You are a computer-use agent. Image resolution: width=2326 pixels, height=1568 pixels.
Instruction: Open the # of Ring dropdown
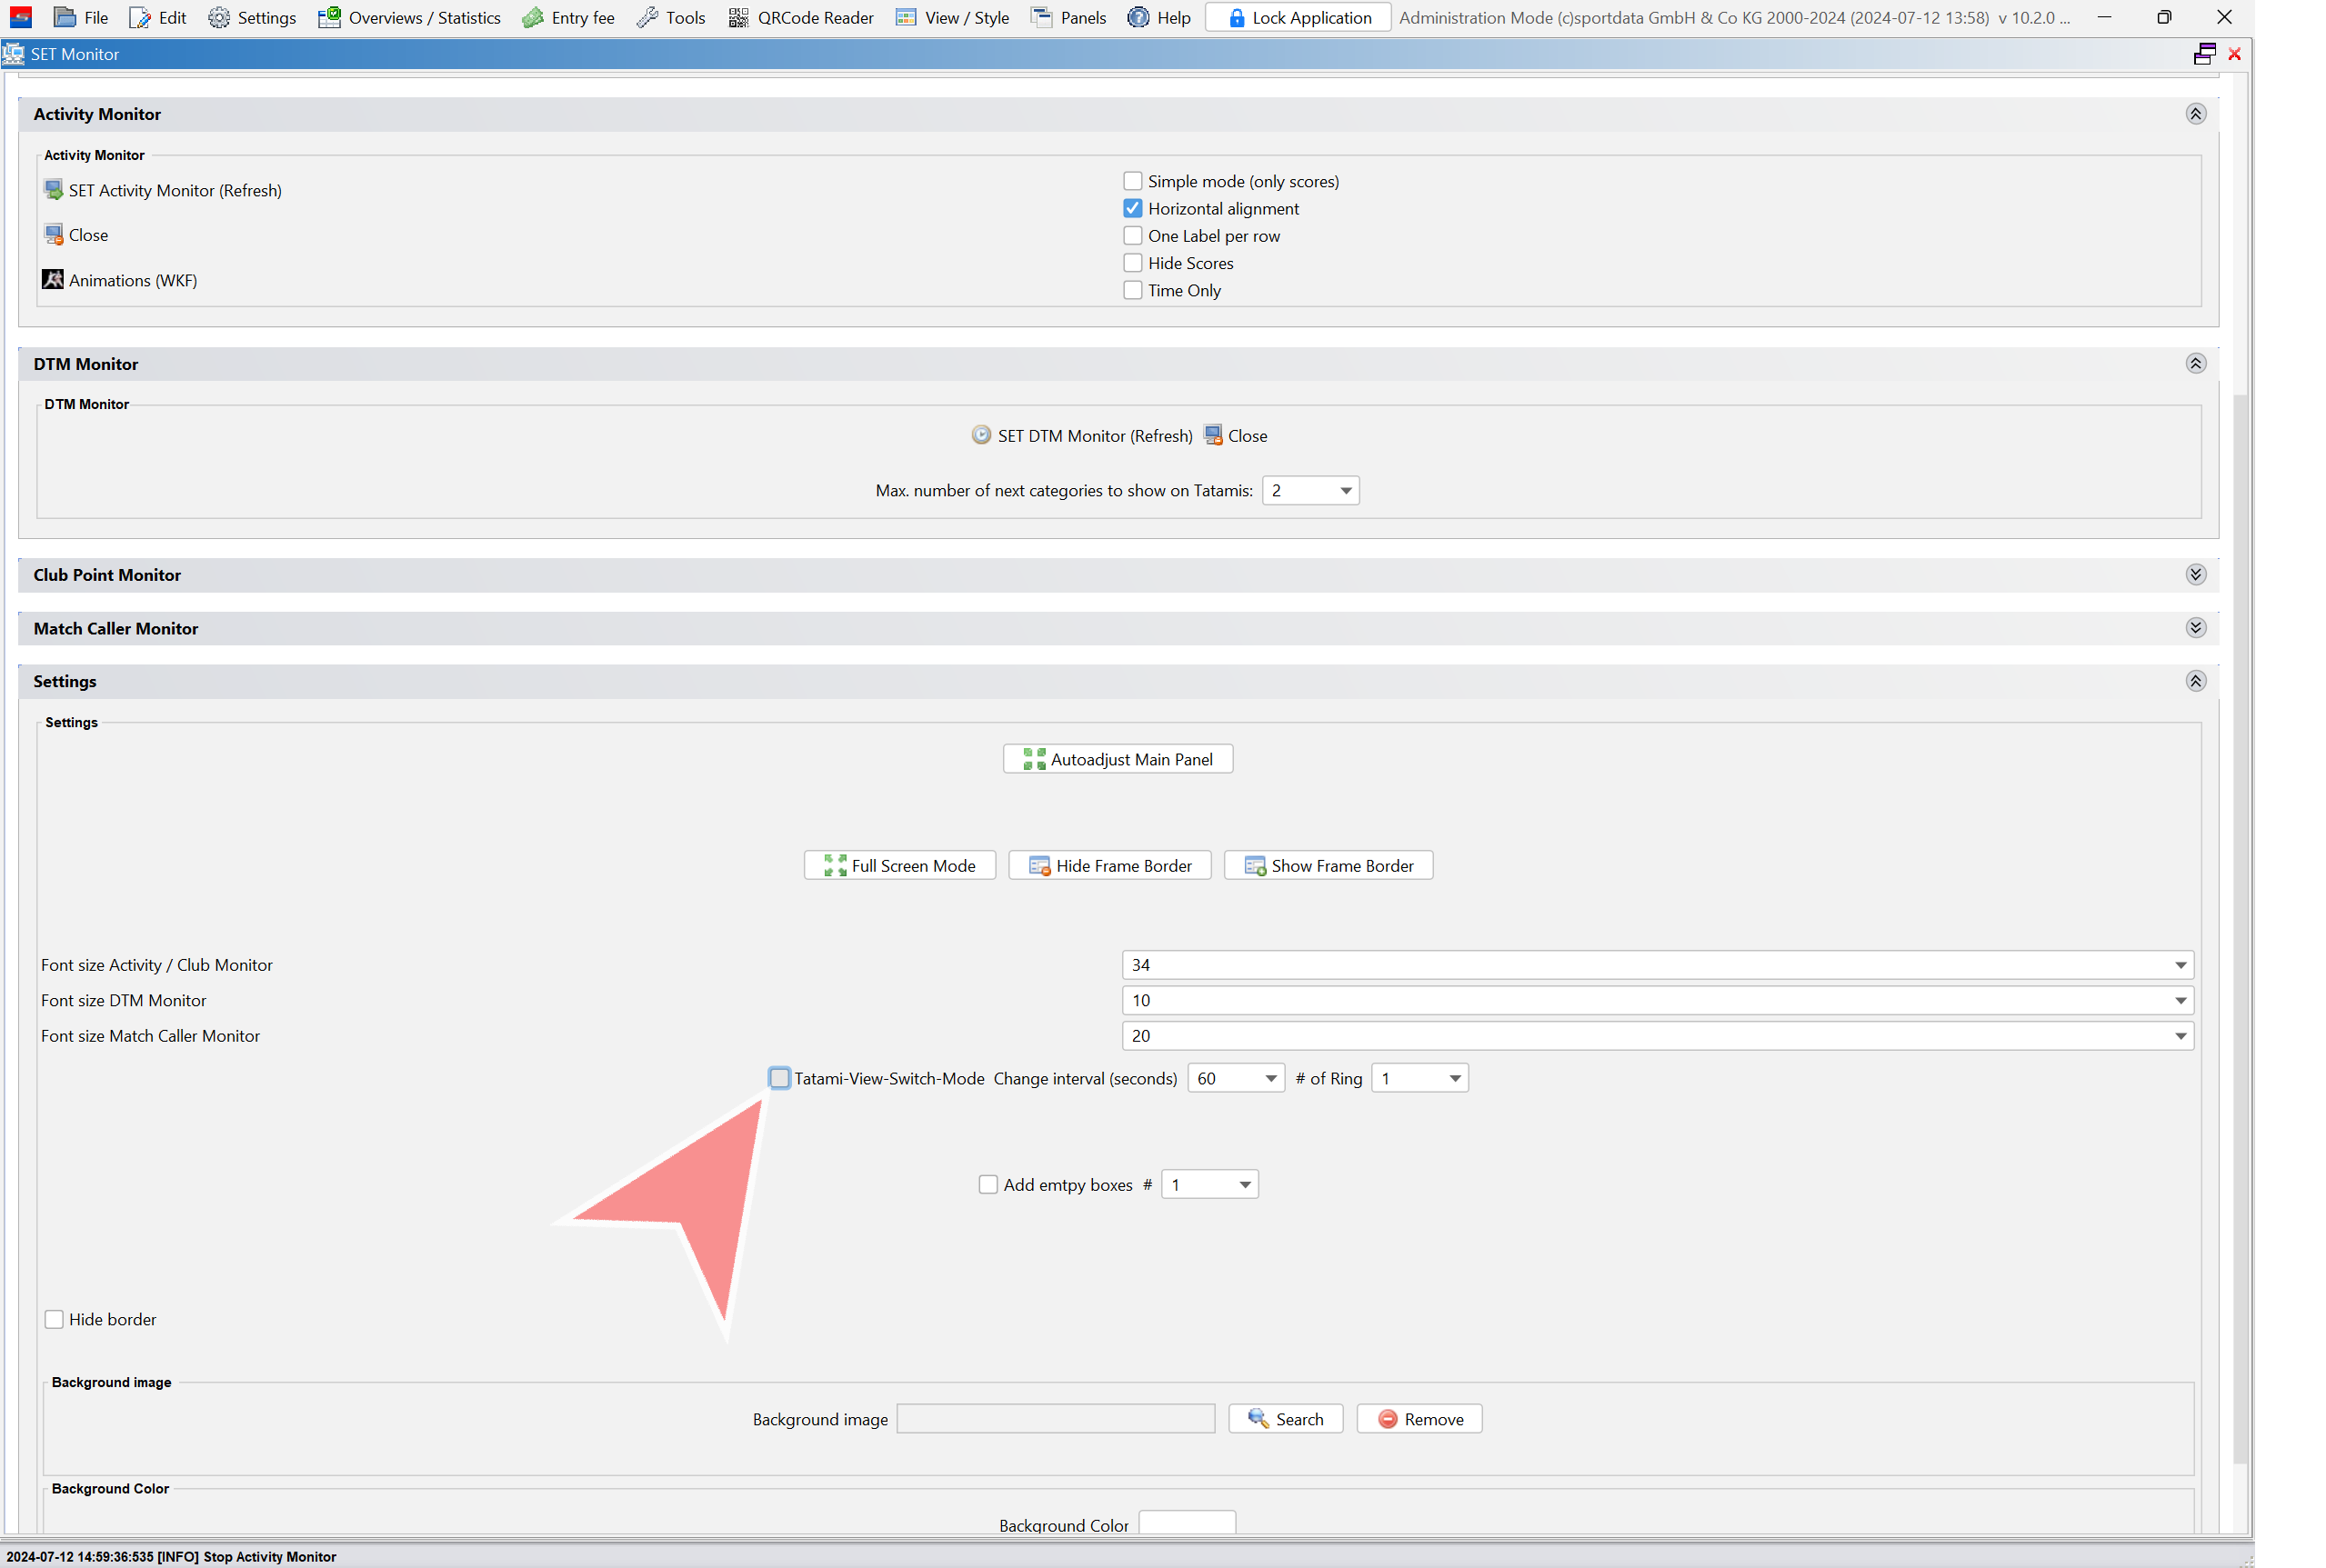coord(1419,1078)
